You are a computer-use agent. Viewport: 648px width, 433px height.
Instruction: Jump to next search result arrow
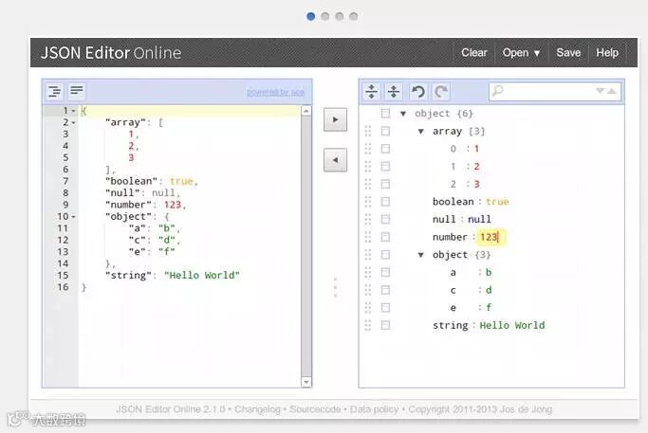point(600,91)
